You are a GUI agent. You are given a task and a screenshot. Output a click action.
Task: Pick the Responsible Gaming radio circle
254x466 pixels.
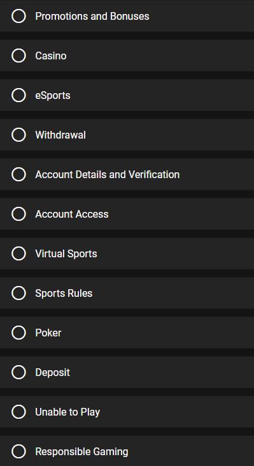point(18,451)
